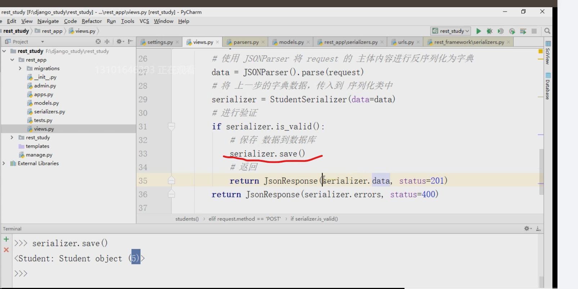Select students() in the breadcrumb bar

coord(187,219)
